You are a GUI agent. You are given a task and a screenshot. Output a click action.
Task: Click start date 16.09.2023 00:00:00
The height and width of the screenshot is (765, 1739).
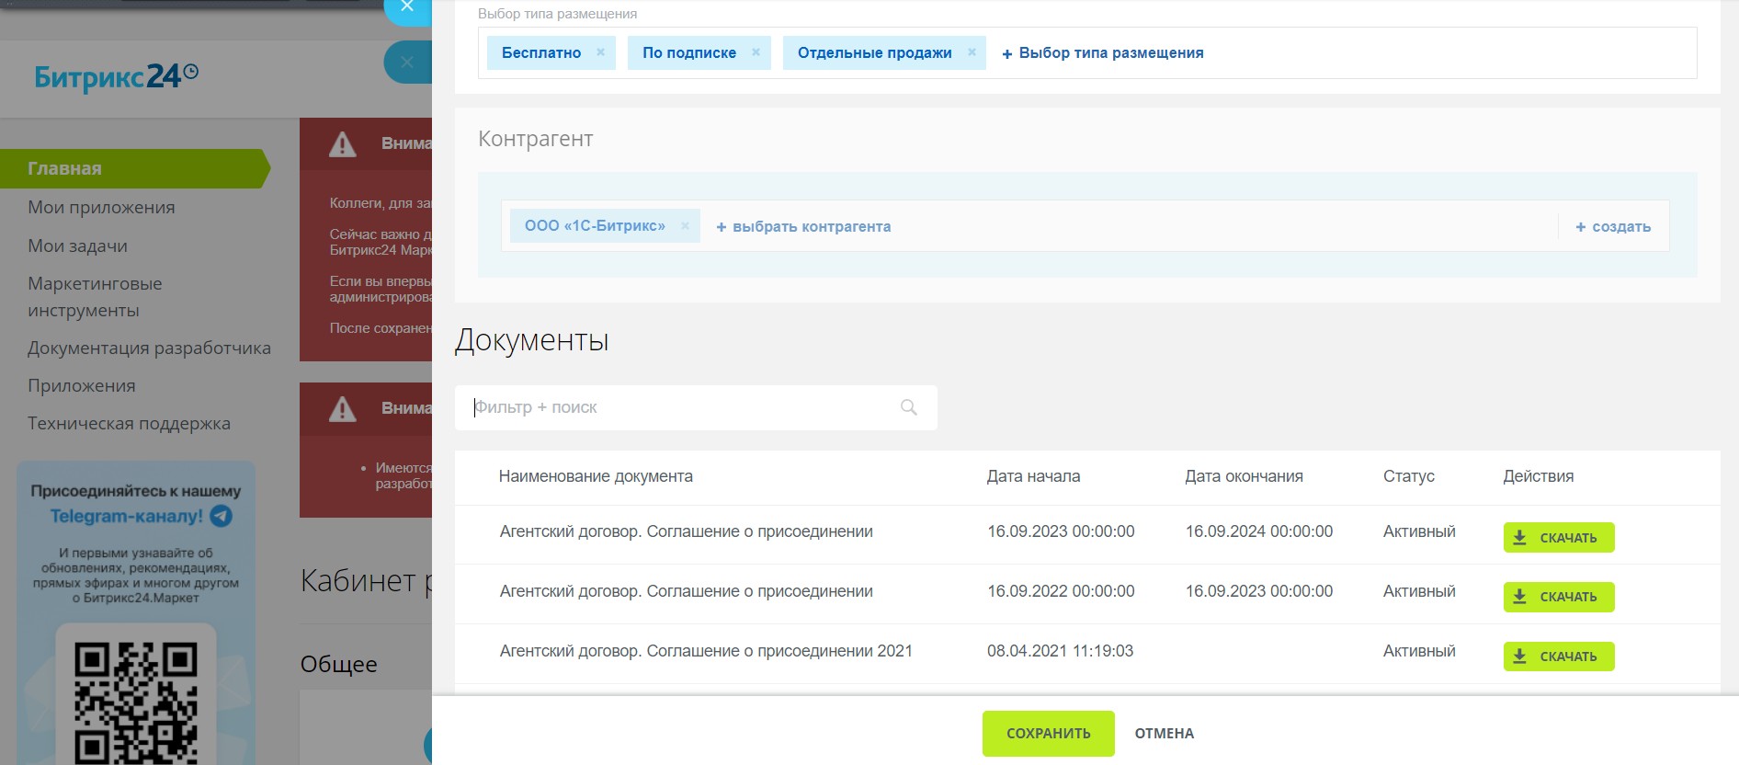pos(1061,531)
